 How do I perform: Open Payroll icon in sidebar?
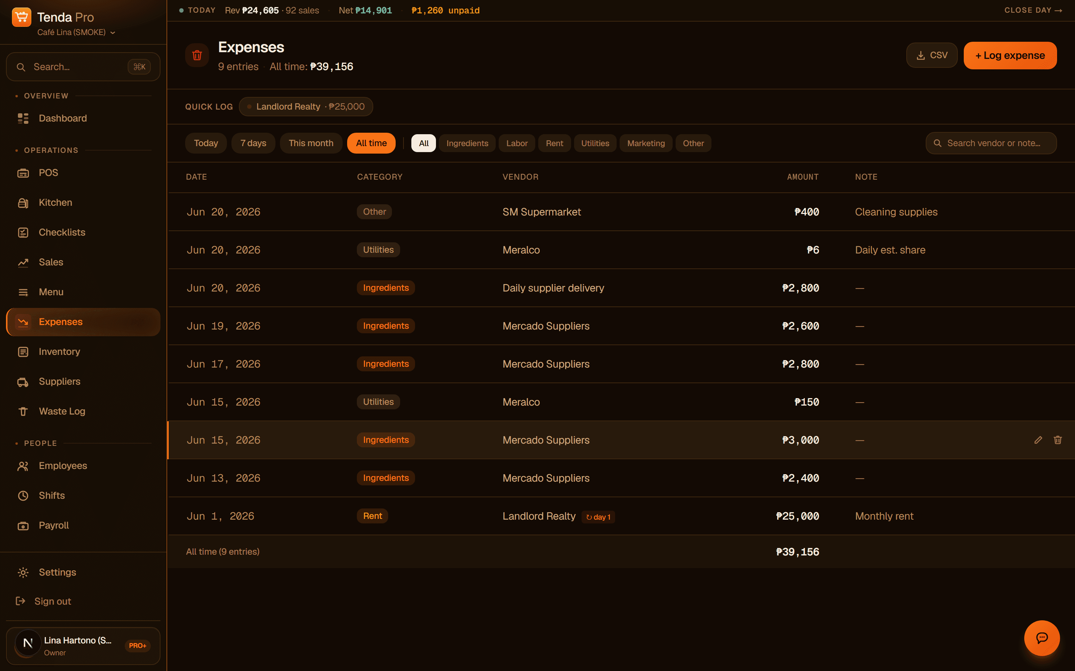23,526
